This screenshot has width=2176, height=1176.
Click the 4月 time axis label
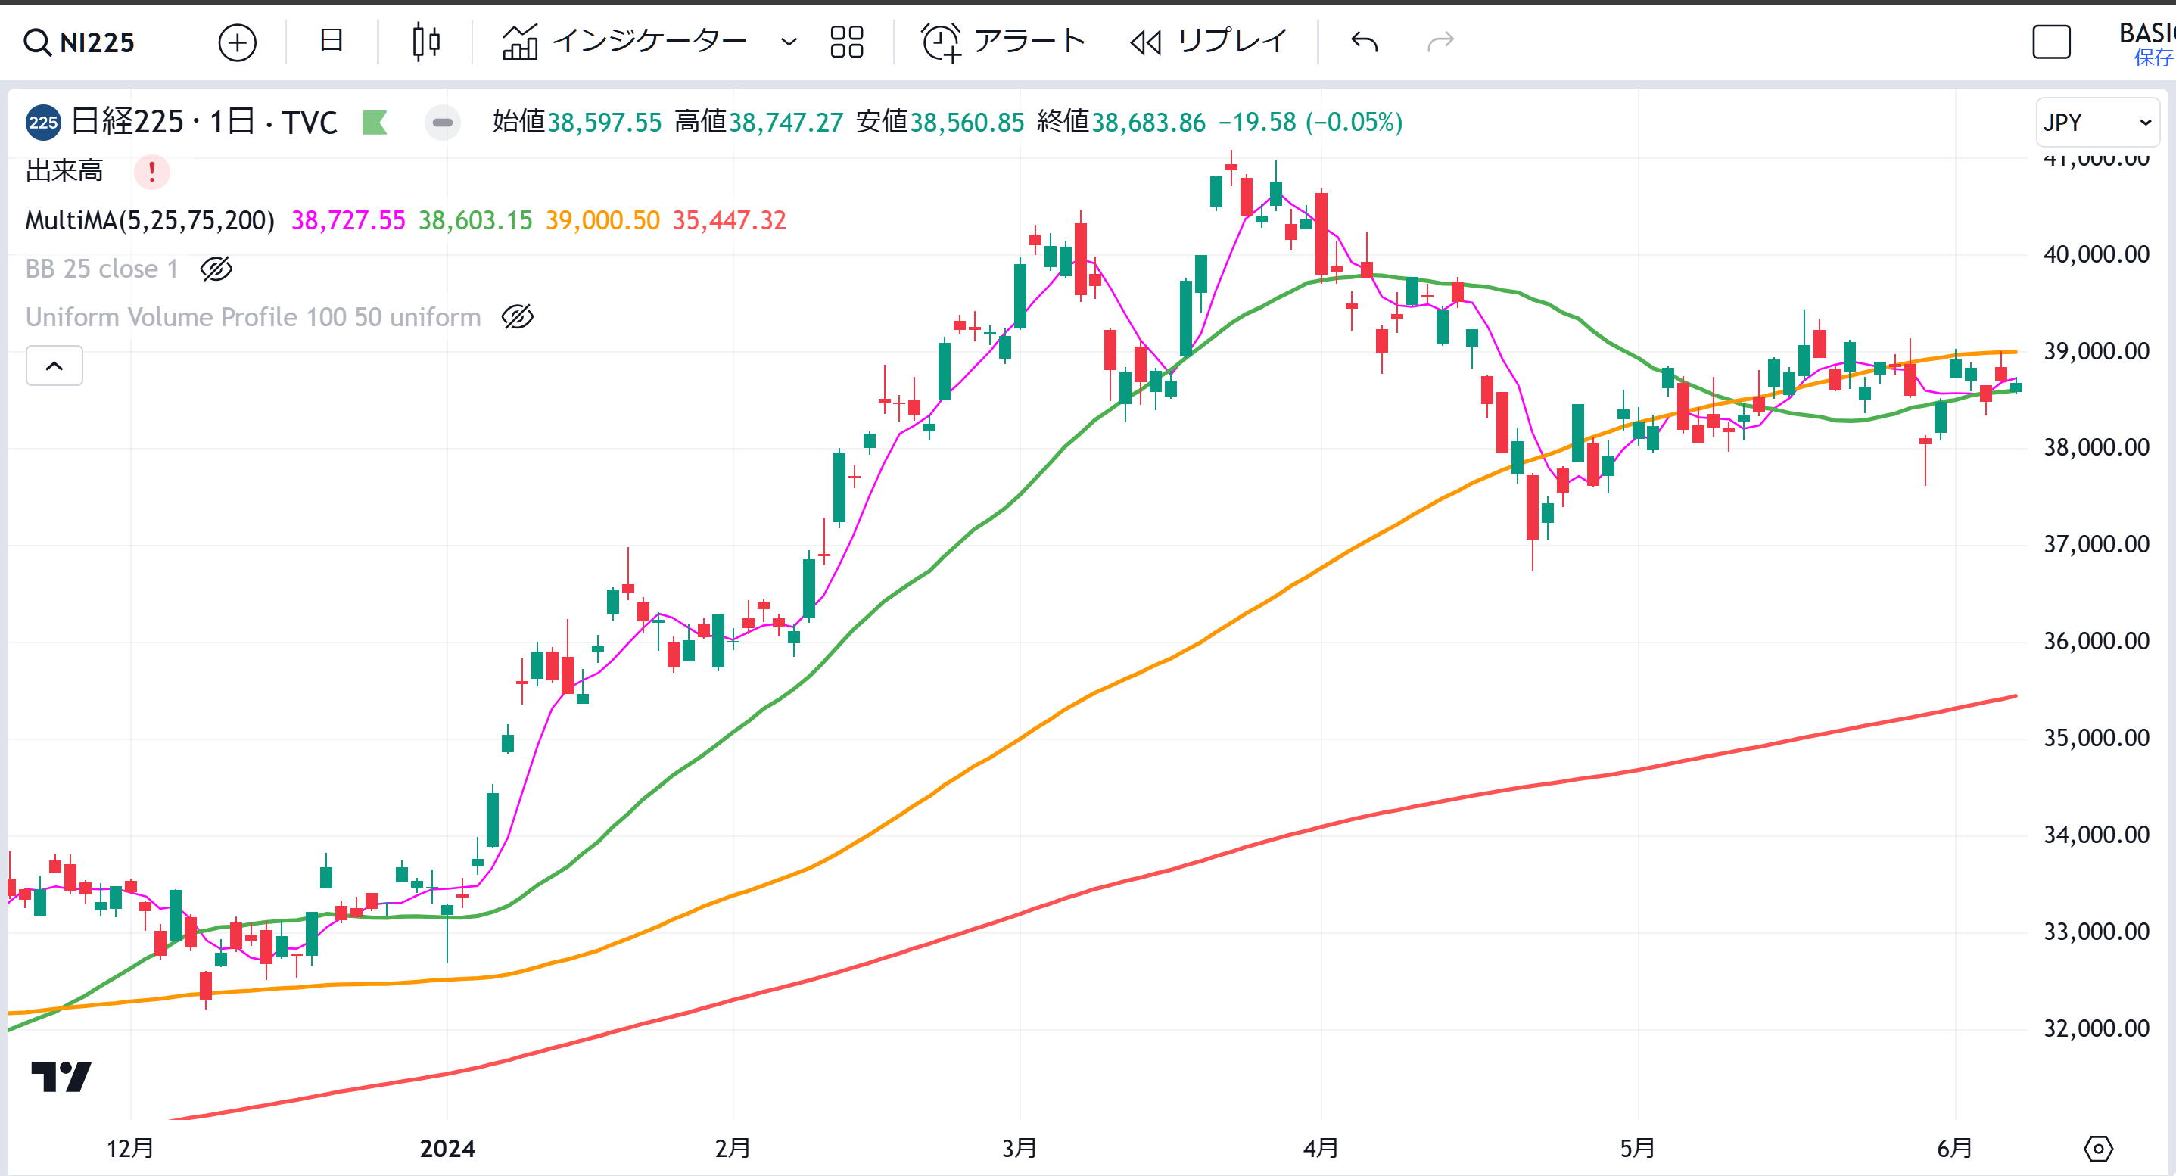(x=1321, y=1148)
